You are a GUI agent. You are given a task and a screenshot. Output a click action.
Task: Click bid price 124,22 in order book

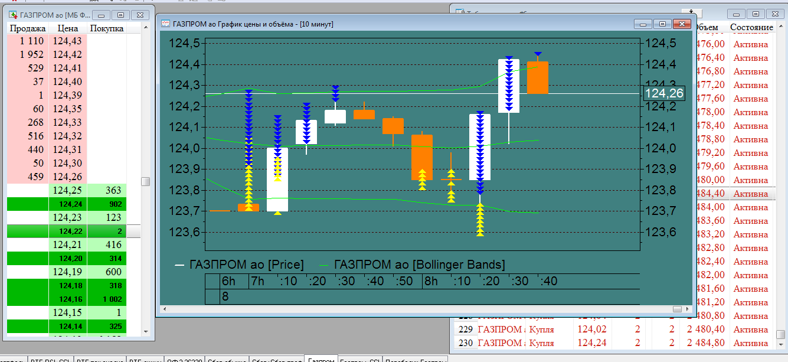click(67, 231)
